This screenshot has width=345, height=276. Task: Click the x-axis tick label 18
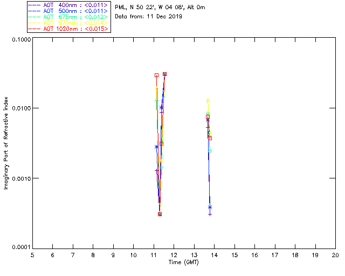tap(295, 255)
